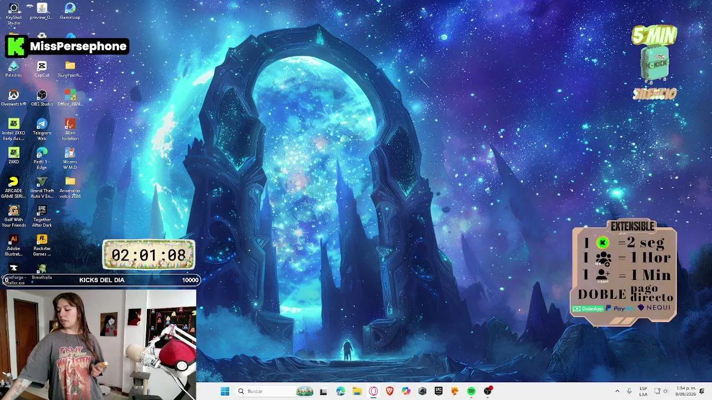The image size is (712, 400).
Task: Open Microsoft Copilot from the taskbar
Action: (406, 391)
